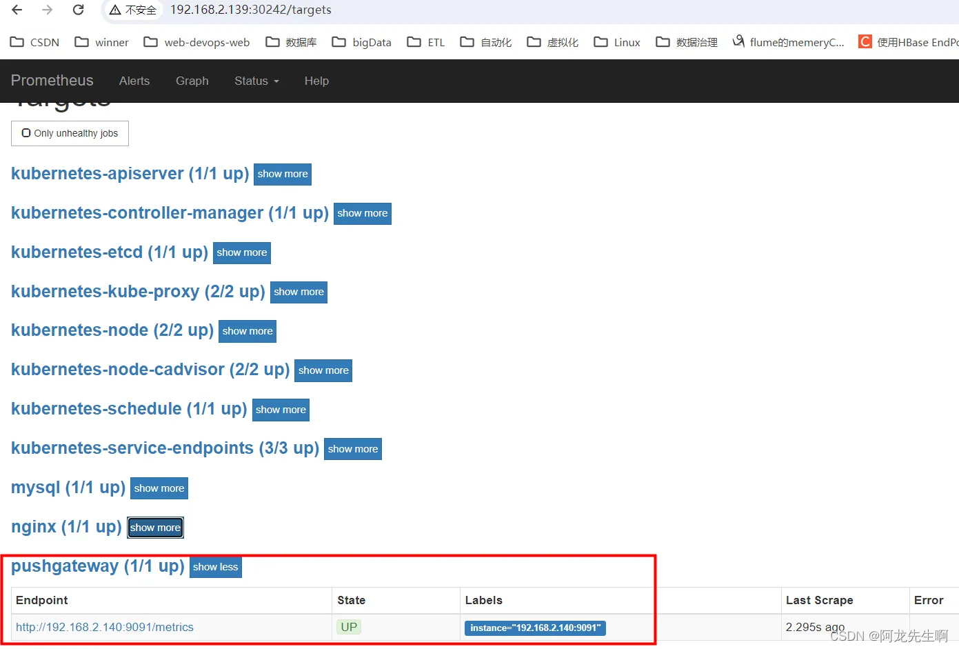This screenshot has height=649, width=959.
Task: Expand kubernetes-etcd with show more
Action: point(242,253)
